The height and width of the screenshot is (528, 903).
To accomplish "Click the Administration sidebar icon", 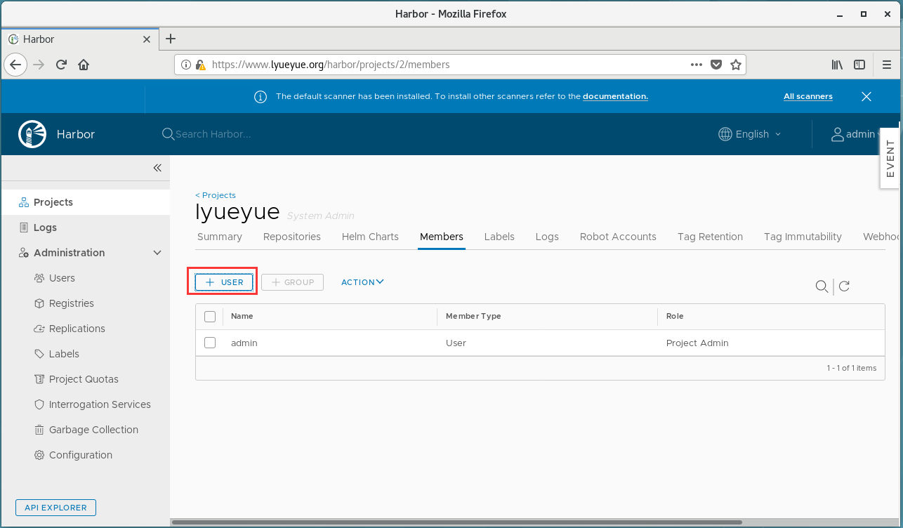I will pyautogui.click(x=23, y=253).
